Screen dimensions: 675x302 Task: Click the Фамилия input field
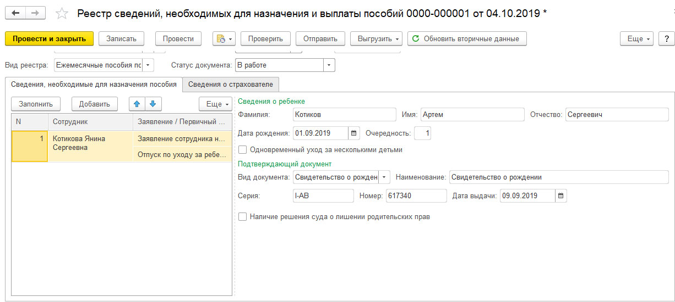tap(344, 114)
